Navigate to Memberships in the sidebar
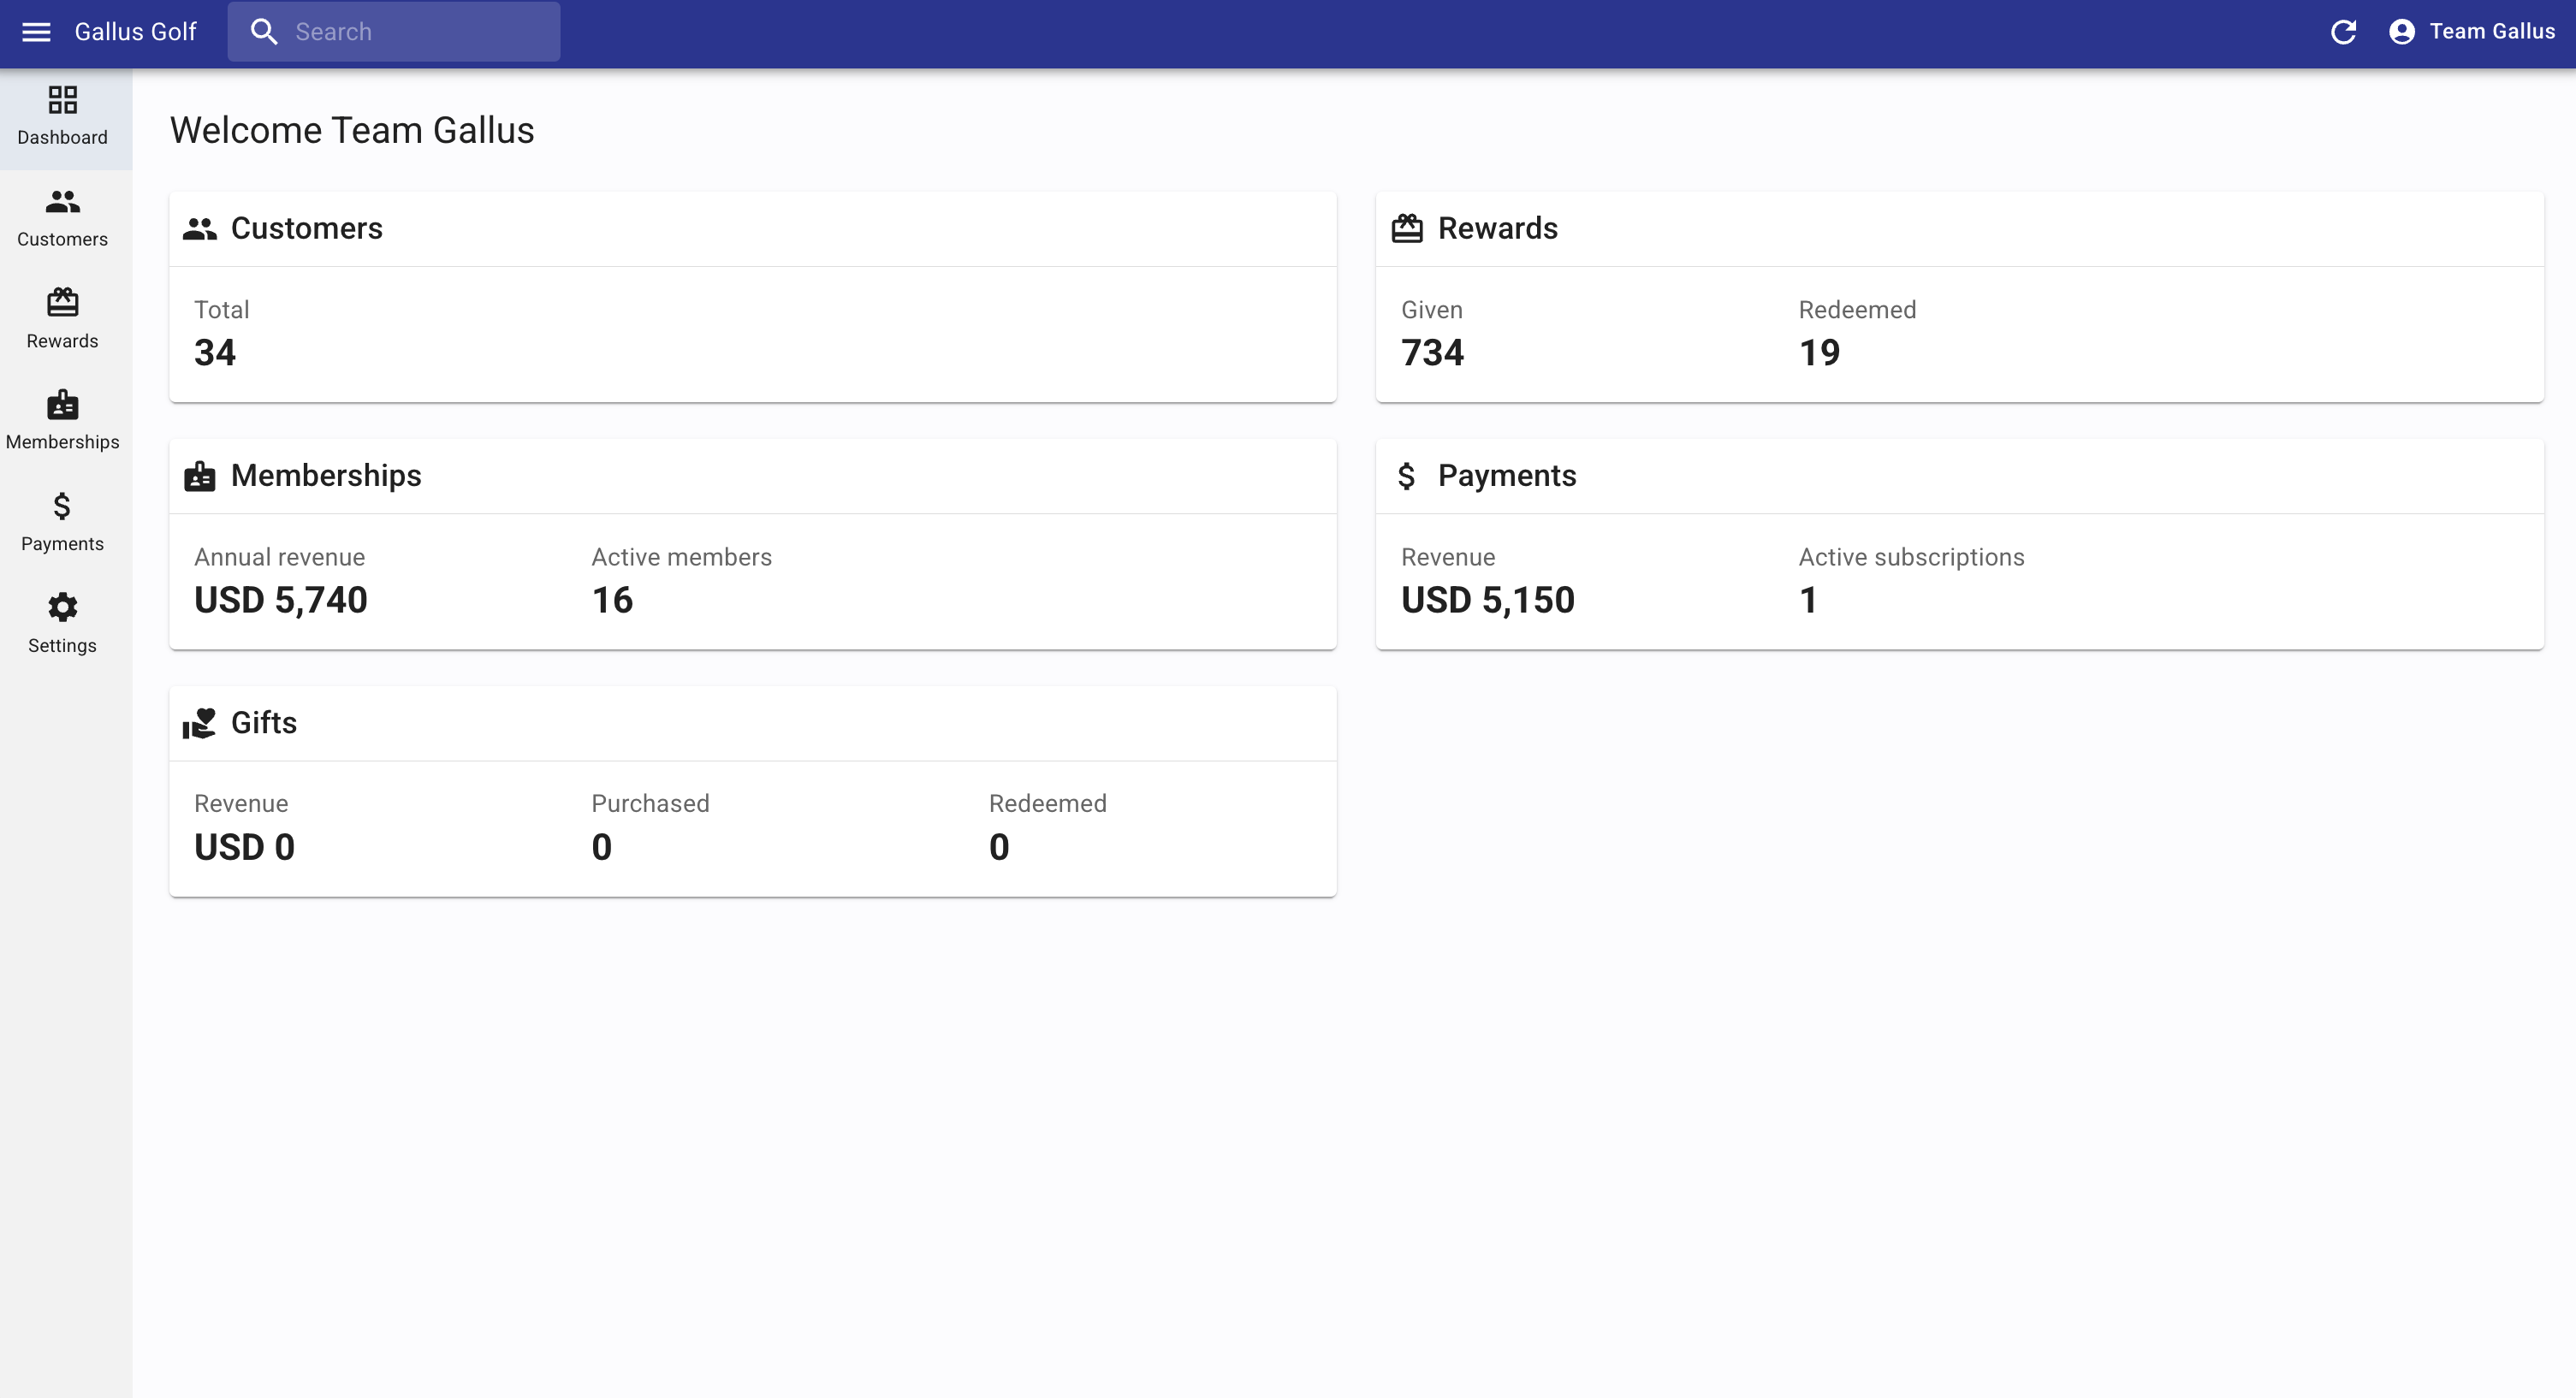This screenshot has width=2576, height=1398. click(63, 421)
